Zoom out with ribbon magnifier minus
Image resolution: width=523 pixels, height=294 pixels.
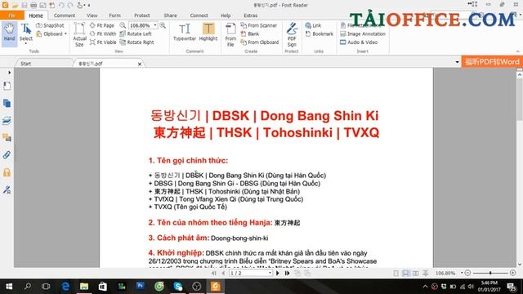click(x=123, y=25)
